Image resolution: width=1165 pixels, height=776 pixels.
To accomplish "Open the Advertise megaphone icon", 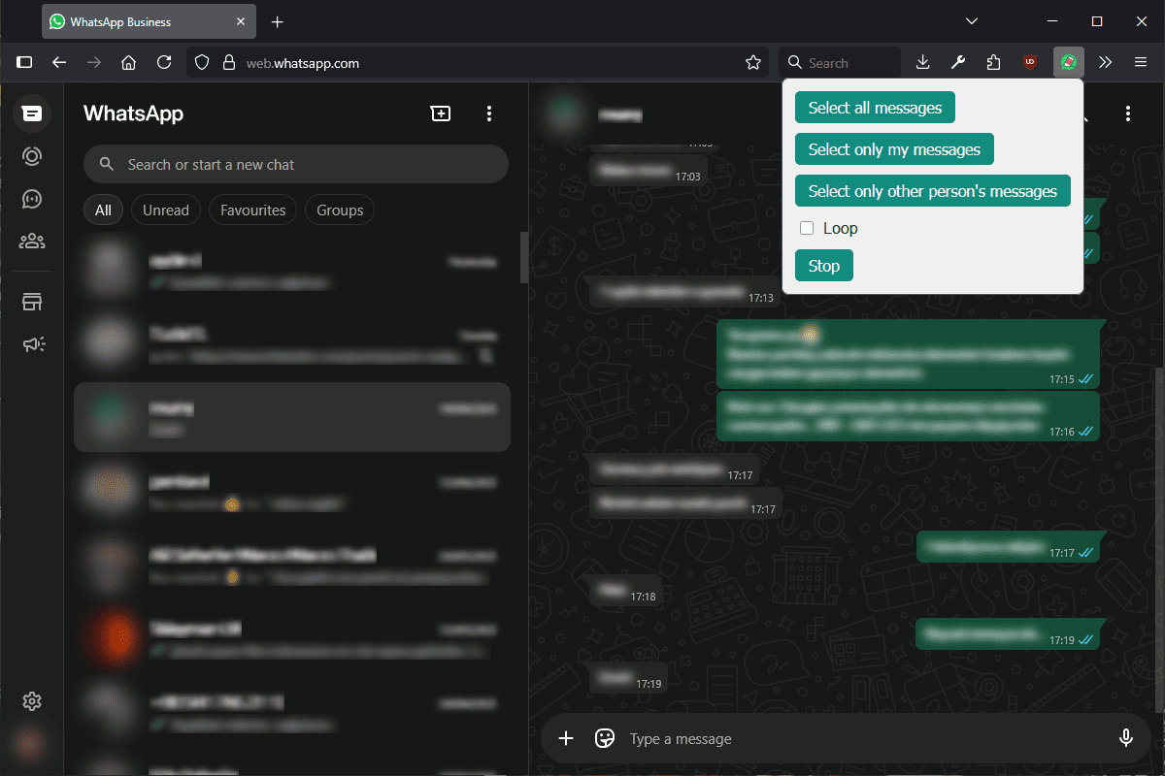I will pyautogui.click(x=32, y=343).
